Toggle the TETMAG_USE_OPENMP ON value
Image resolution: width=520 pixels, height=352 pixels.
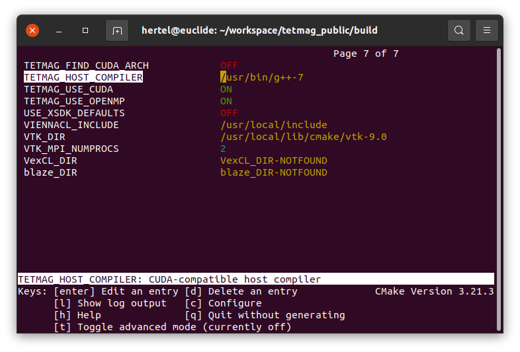coord(226,101)
